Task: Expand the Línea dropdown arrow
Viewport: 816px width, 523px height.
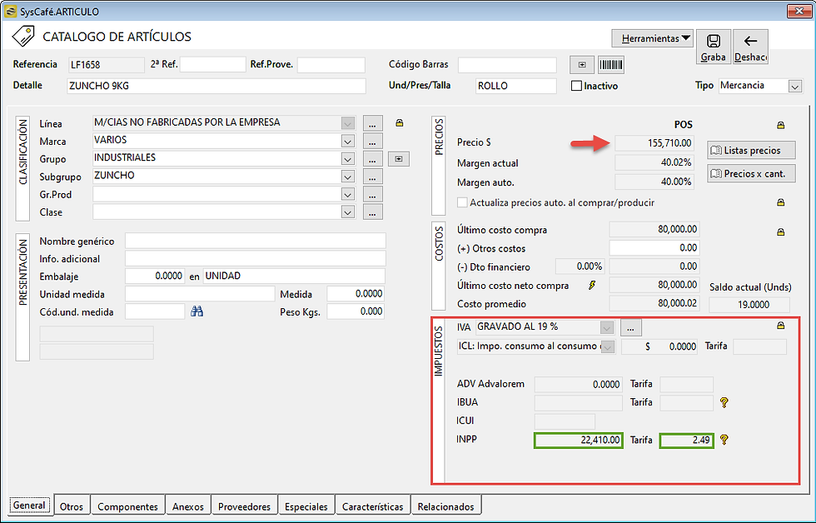Action: coord(348,123)
